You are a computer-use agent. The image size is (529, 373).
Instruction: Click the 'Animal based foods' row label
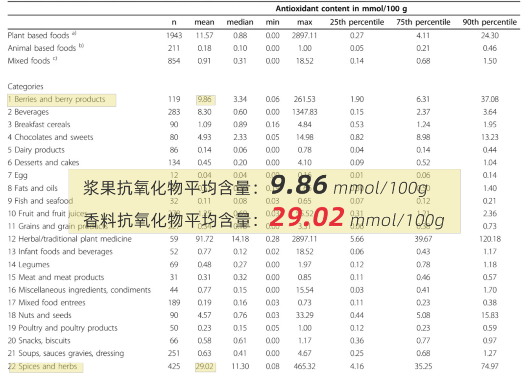pyautogui.click(x=42, y=48)
